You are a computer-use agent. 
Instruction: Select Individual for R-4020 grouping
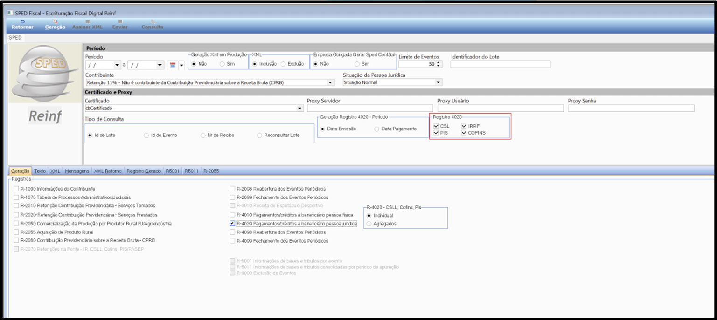[x=380, y=215]
